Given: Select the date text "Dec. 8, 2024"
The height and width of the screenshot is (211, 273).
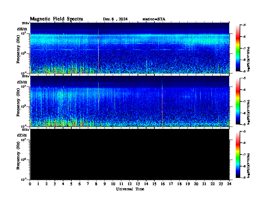Looking at the screenshot, I should click(115, 19).
